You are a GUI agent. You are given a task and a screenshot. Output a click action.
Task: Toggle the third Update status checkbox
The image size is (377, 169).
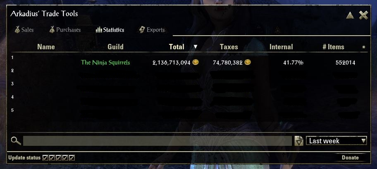(x=59, y=158)
